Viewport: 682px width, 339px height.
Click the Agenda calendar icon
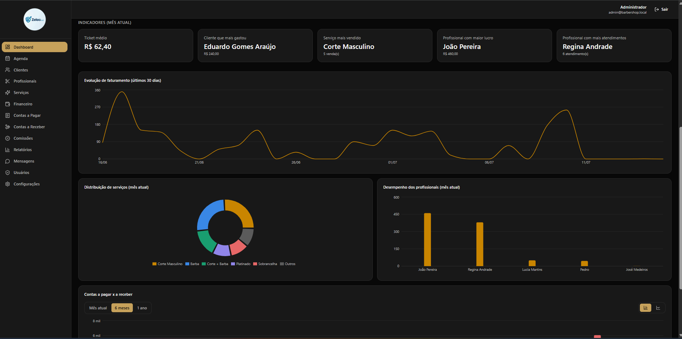pos(7,59)
